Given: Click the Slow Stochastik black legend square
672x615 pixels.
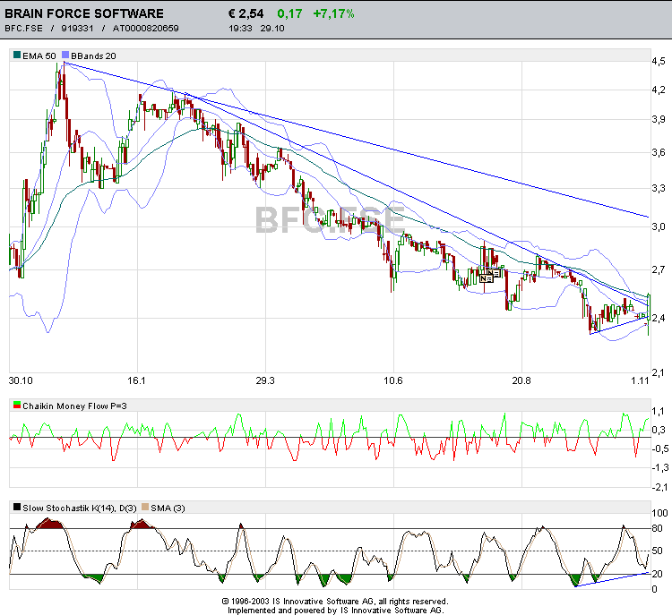Looking at the screenshot, I should pyautogui.click(x=17, y=507).
